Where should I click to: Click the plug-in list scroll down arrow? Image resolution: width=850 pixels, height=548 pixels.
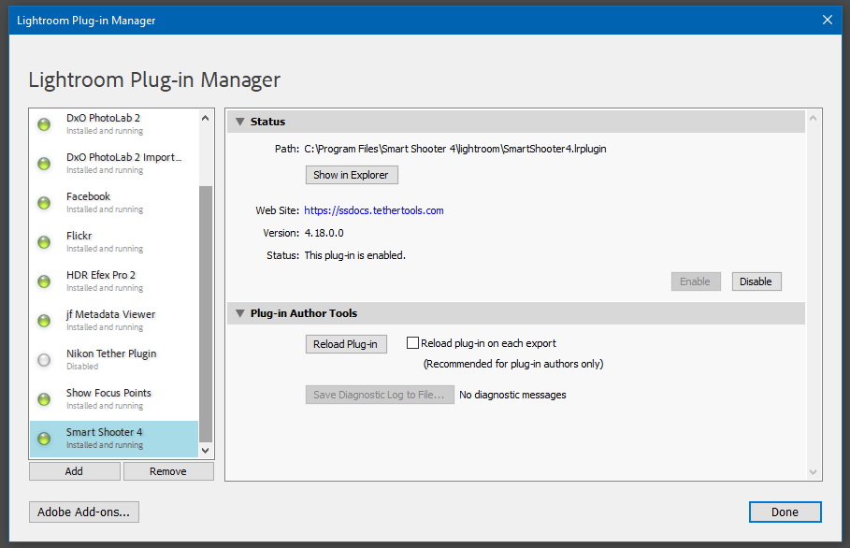[206, 451]
